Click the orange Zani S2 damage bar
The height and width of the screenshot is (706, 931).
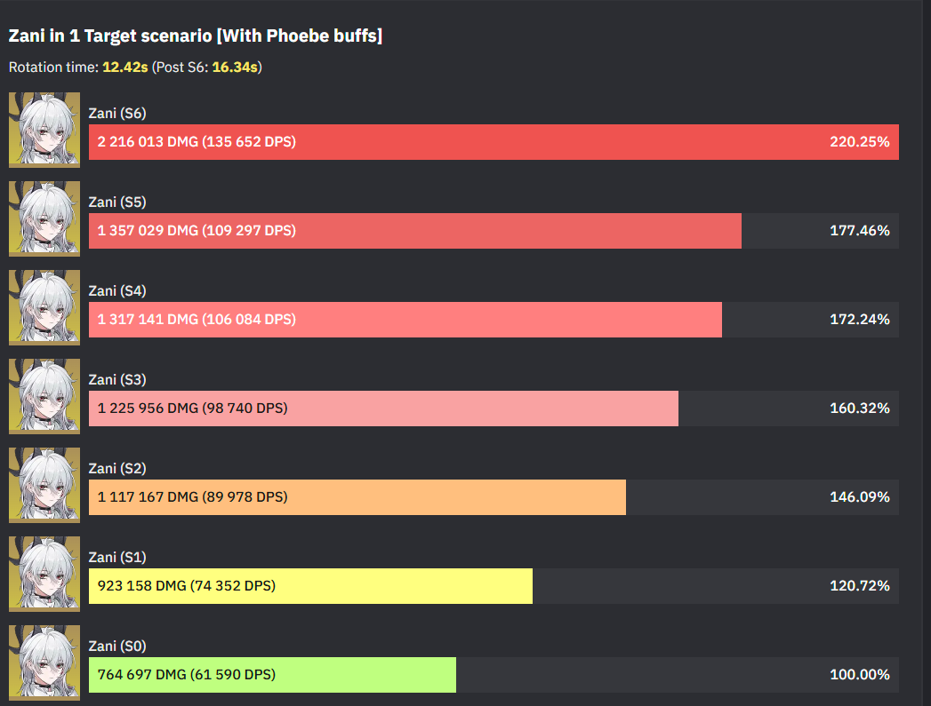[x=357, y=497]
